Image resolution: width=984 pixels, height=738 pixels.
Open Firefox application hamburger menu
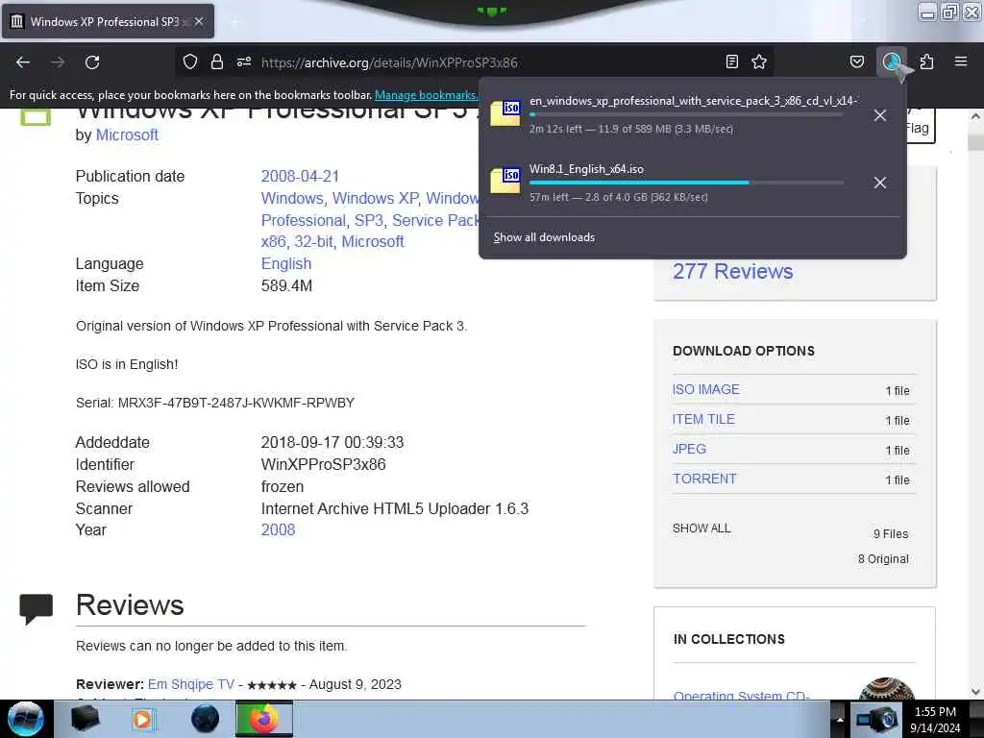tap(961, 61)
